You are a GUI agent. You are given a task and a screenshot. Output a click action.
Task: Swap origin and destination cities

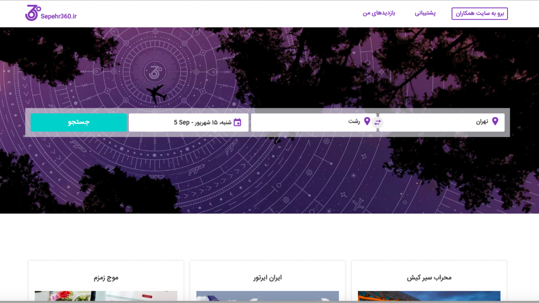click(377, 122)
